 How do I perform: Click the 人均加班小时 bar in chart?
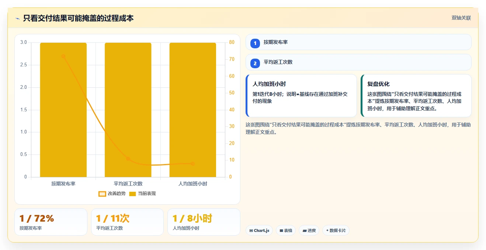coord(192,110)
